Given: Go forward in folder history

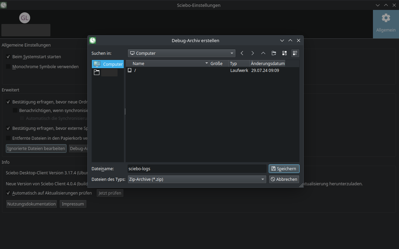Looking at the screenshot, I should tap(253, 53).
